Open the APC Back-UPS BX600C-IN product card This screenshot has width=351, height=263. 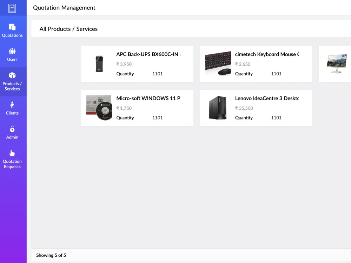(x=137, y=64)
